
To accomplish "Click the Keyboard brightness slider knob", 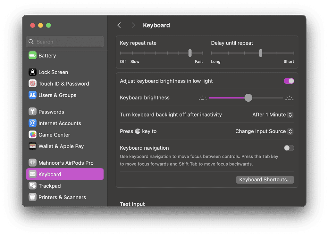I will 248,98.
